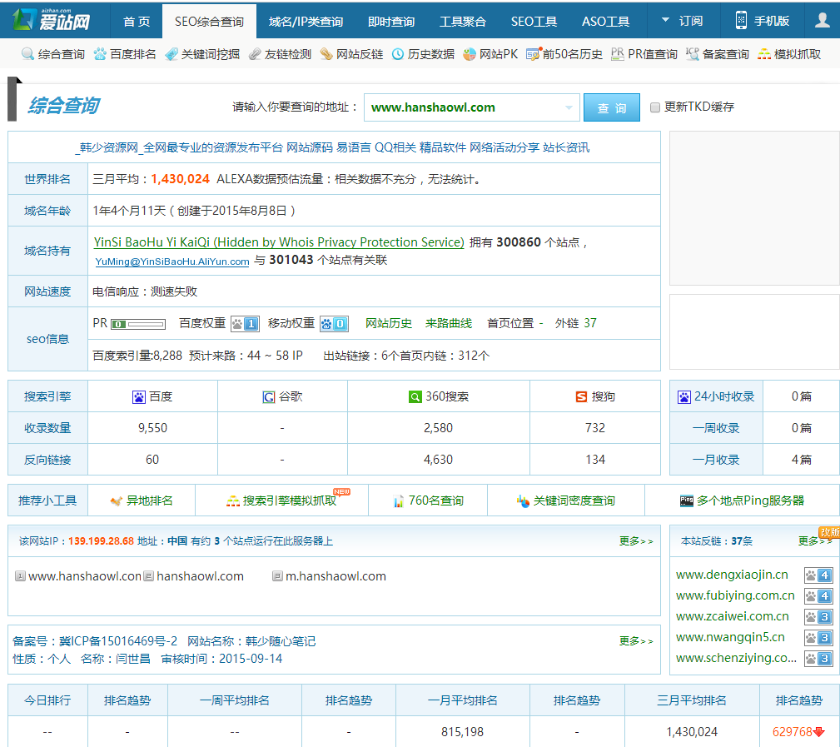Click the 谷歌 Google icon
Screen dimensions: 840x747
[268, 397]
